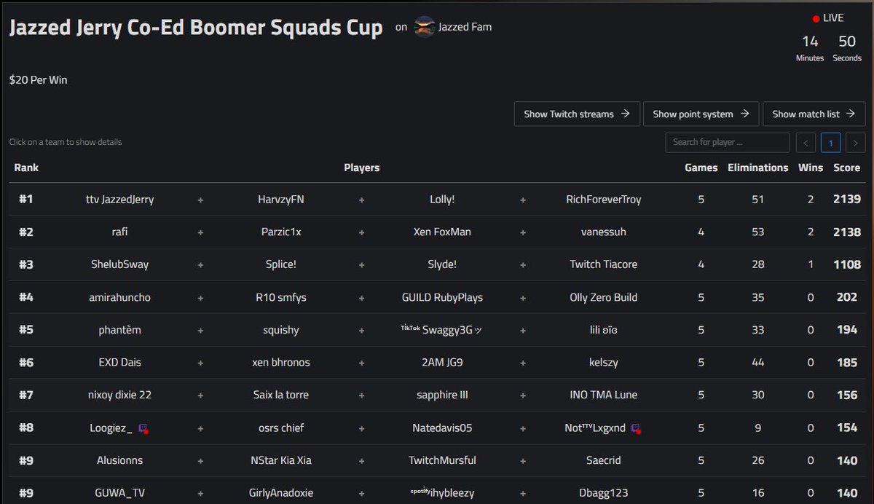This screenshot has width=874, height=504.
Task: Select player Parzic1x
Action: pos(281,232)
